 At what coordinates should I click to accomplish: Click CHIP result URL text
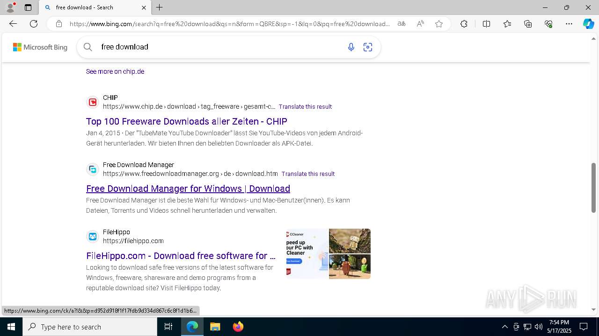pos(189,106)
